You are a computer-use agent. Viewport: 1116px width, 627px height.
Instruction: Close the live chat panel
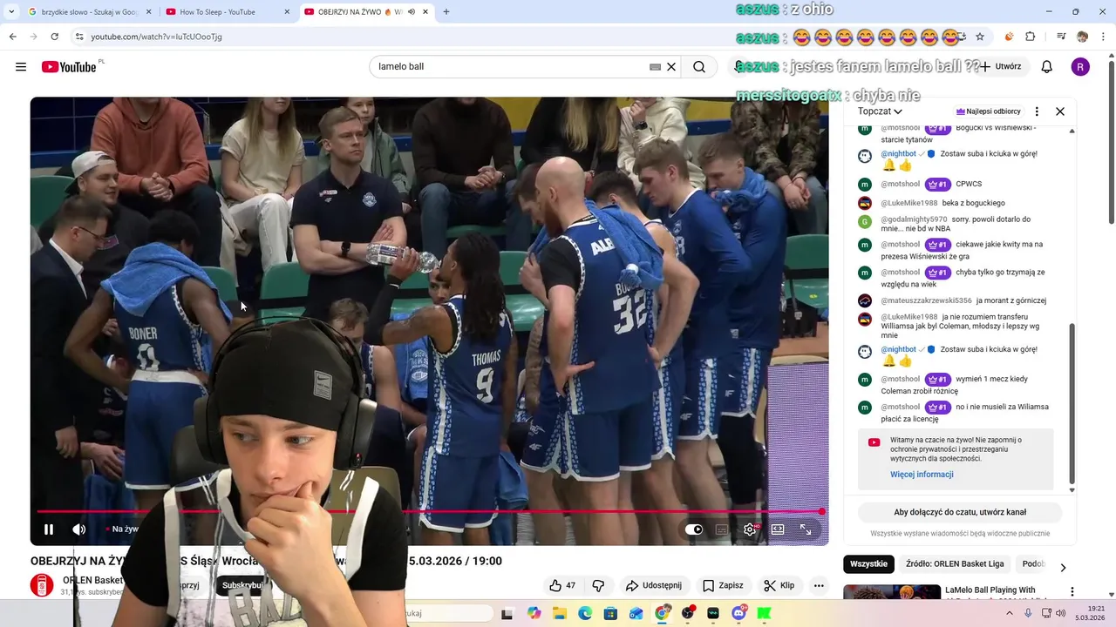(1060, 111)
